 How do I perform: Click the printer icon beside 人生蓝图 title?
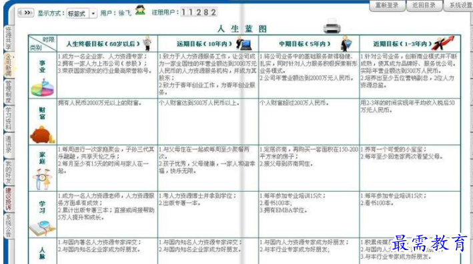point(332,26)
